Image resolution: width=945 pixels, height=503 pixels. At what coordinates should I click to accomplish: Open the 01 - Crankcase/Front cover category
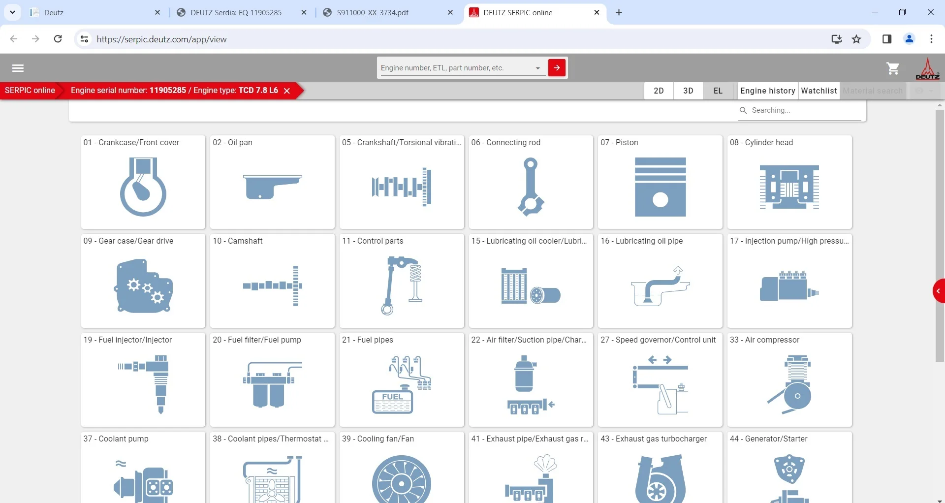143,182
